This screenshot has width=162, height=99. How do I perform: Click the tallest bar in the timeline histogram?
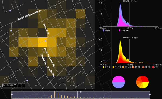55,95
